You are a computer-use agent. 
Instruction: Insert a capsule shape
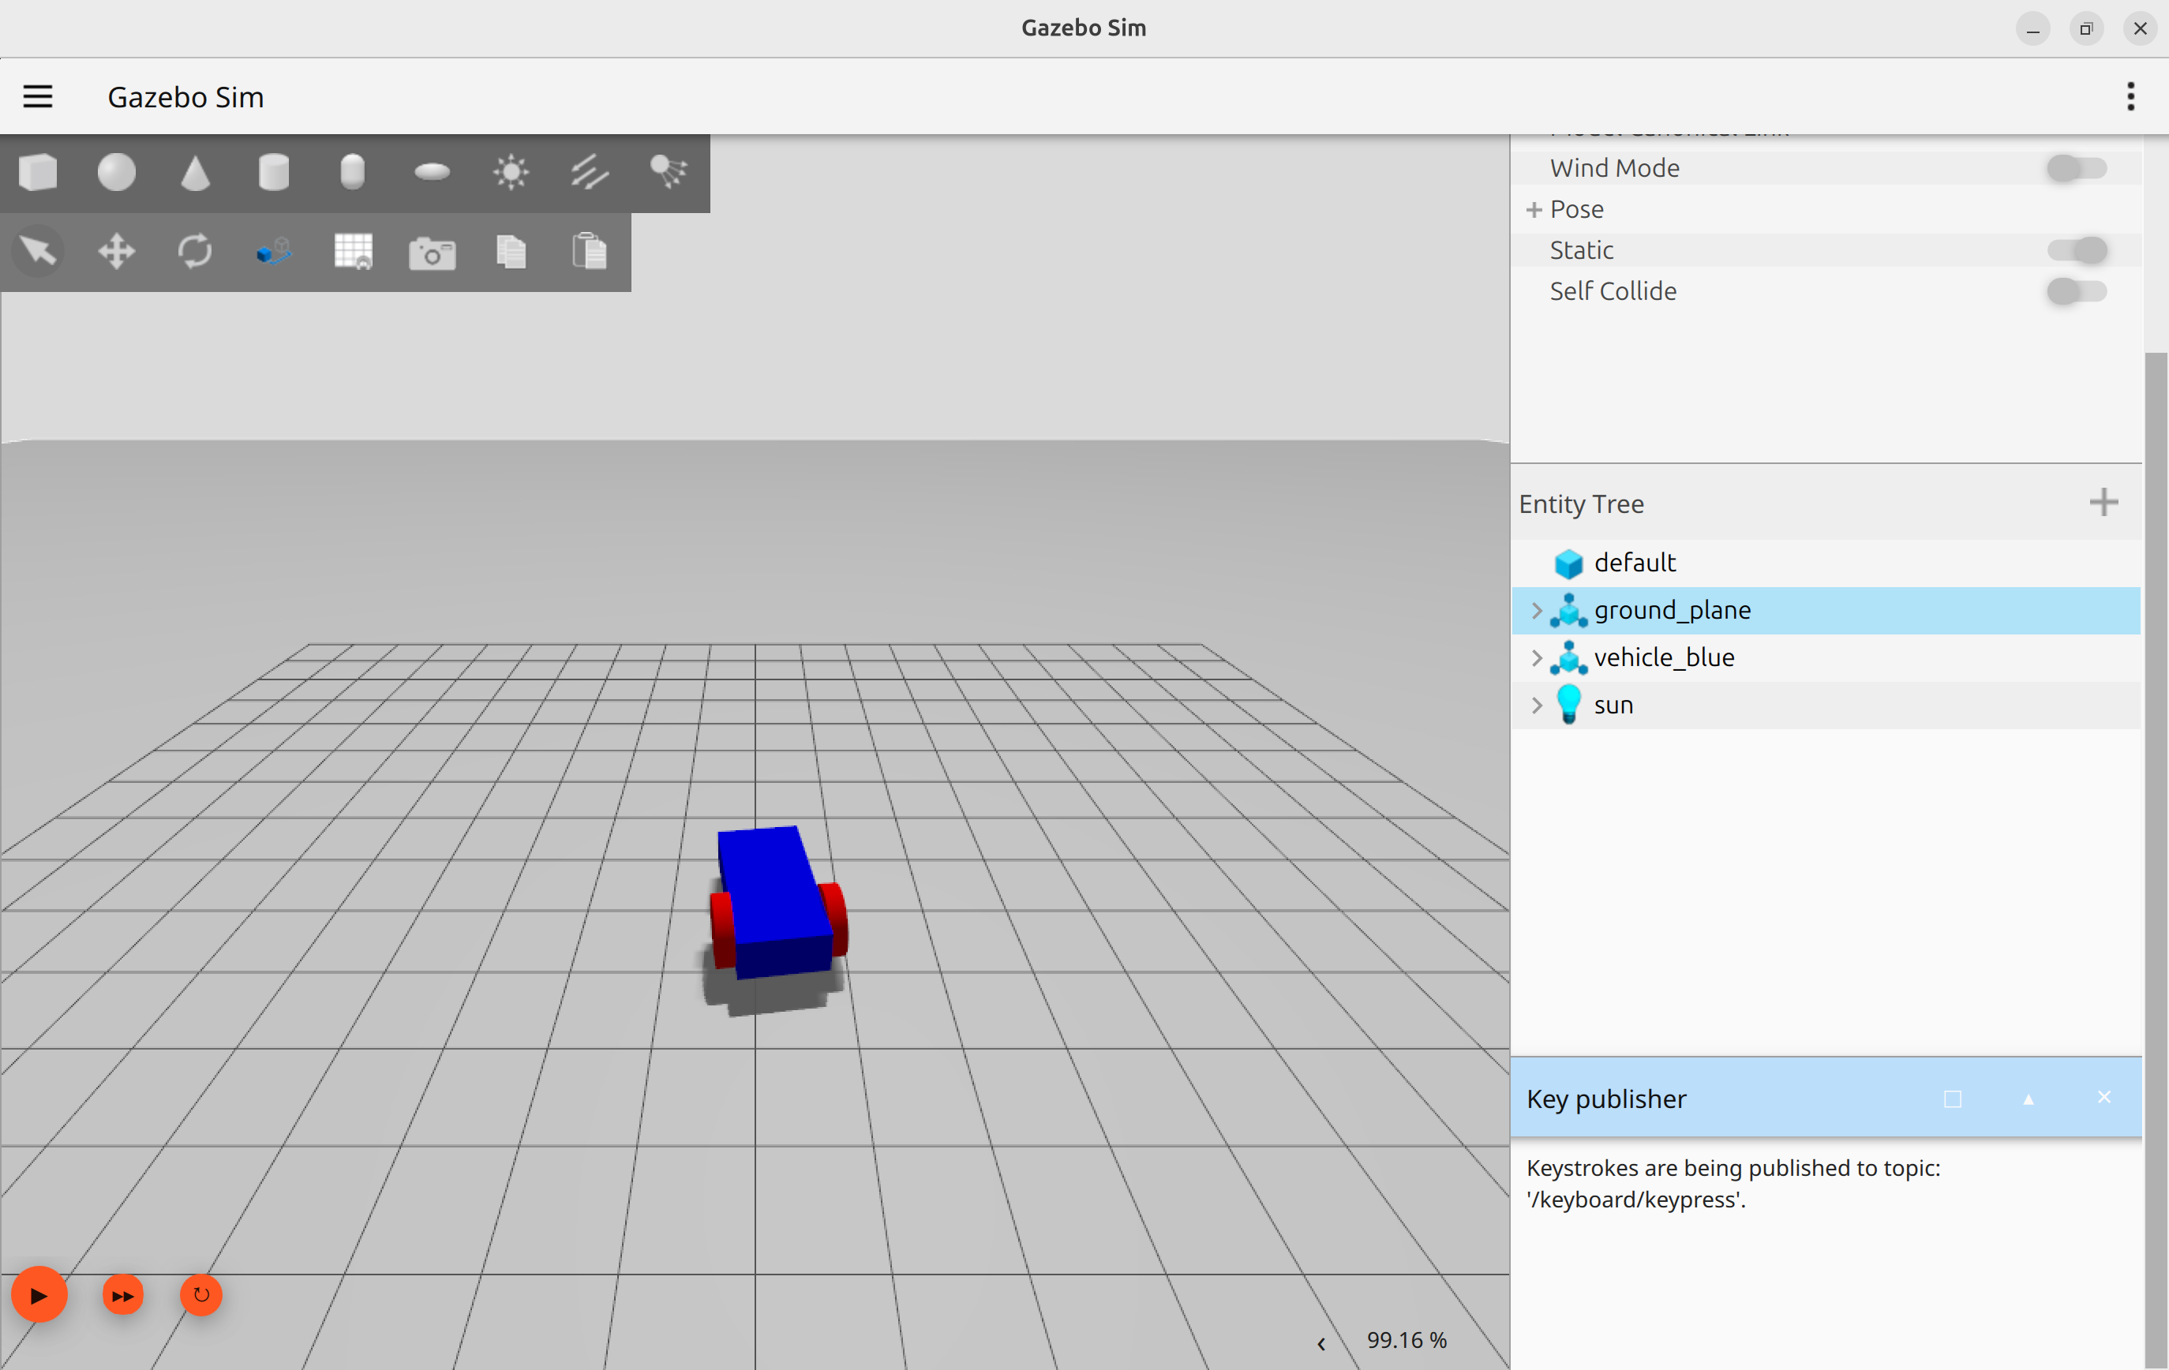tap(352, 172)
